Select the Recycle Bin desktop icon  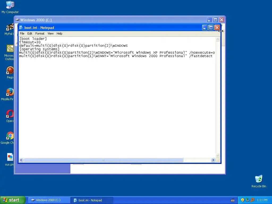tap(259, 181)
